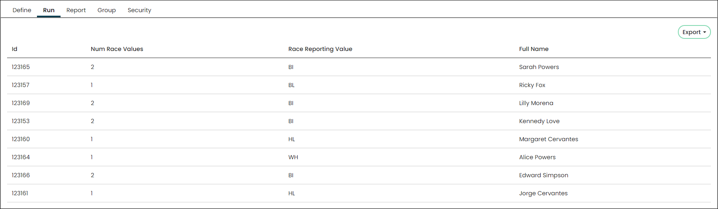Click the Num Race Values column header
The height and width of the screenshot is (209, 718).
(x=117, y=49)
